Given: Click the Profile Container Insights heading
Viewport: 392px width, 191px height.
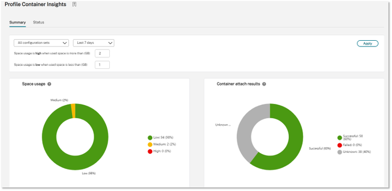Looking at the screenshot, I should [x=36, y=5].
